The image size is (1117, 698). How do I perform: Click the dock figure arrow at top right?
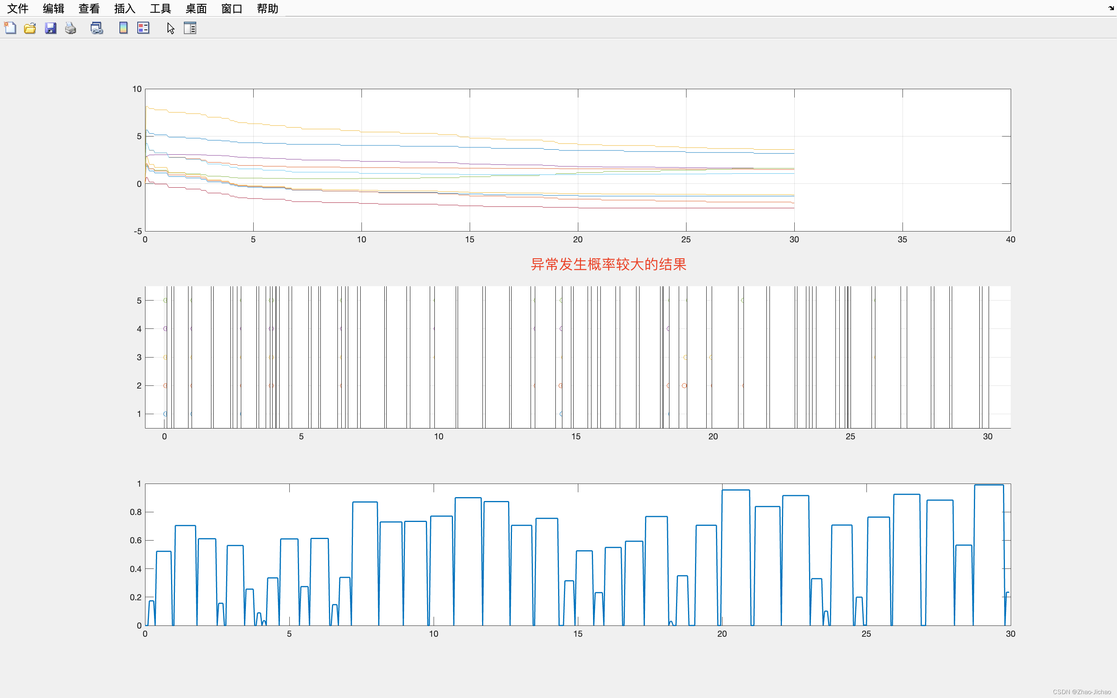point(1111,8)
